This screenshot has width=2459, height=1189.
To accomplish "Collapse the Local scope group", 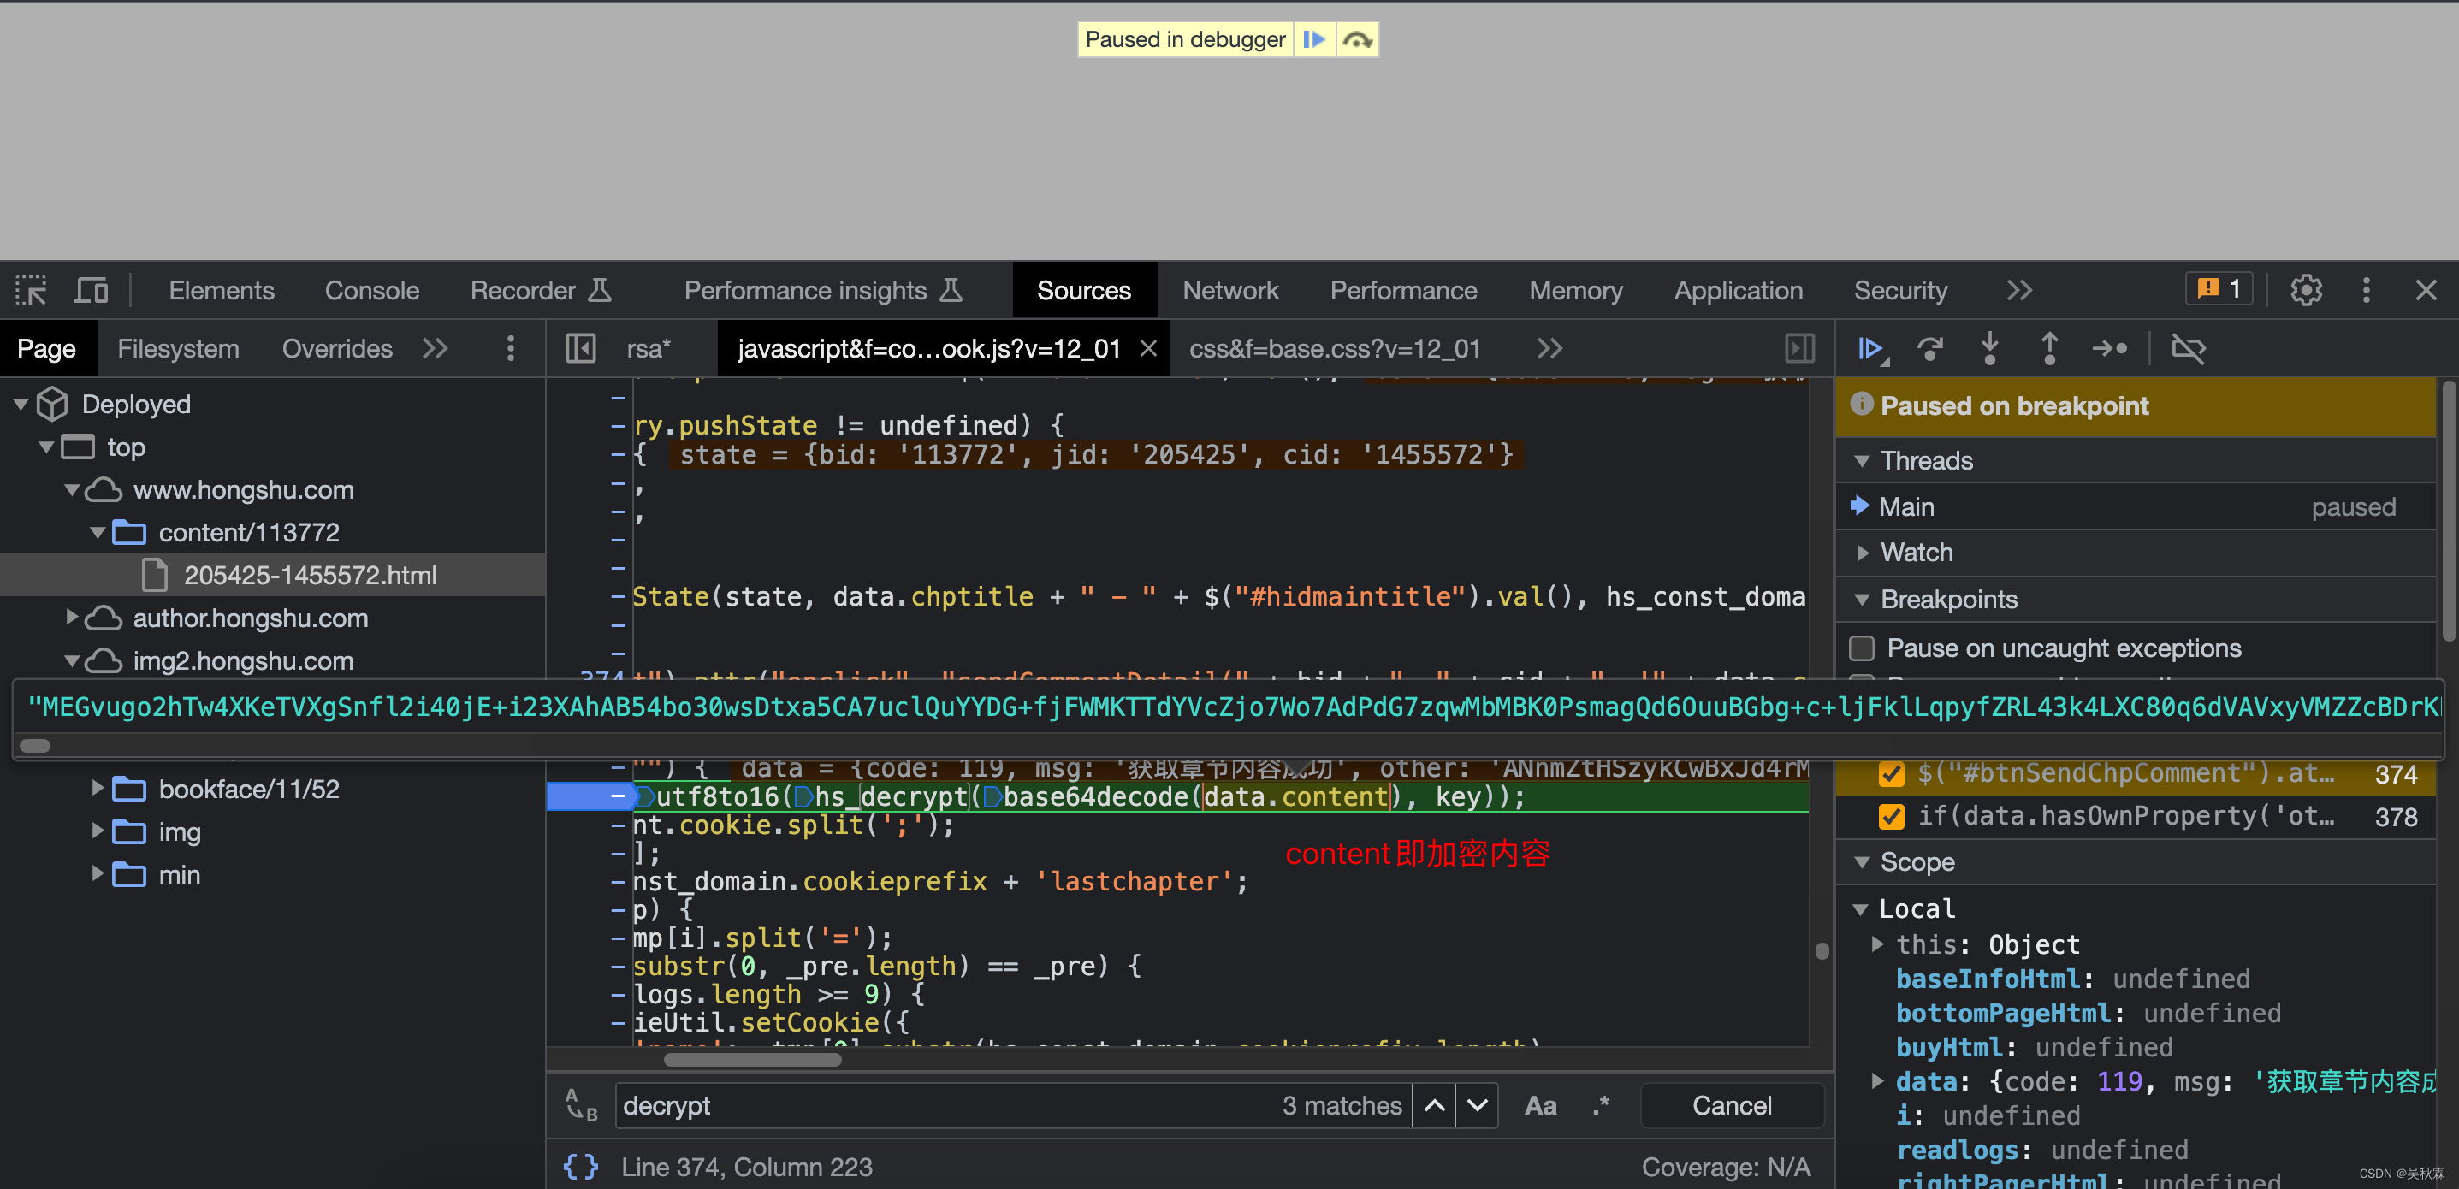I will pyautogui.click(x=1860, y=909).
